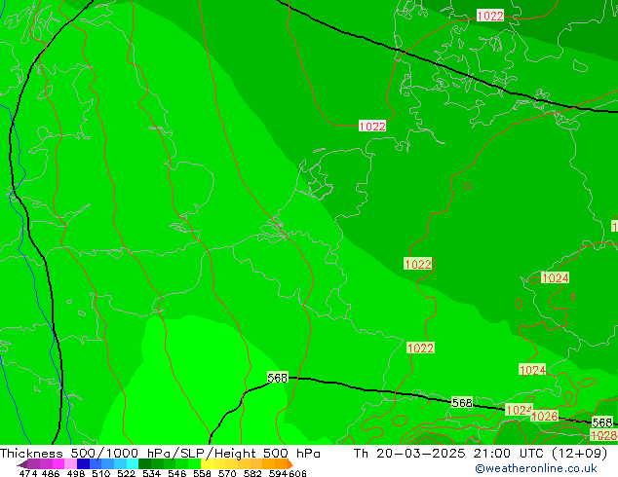Click the legend value 522
Screen dimensions: 618x477
(x=127, y=473)
